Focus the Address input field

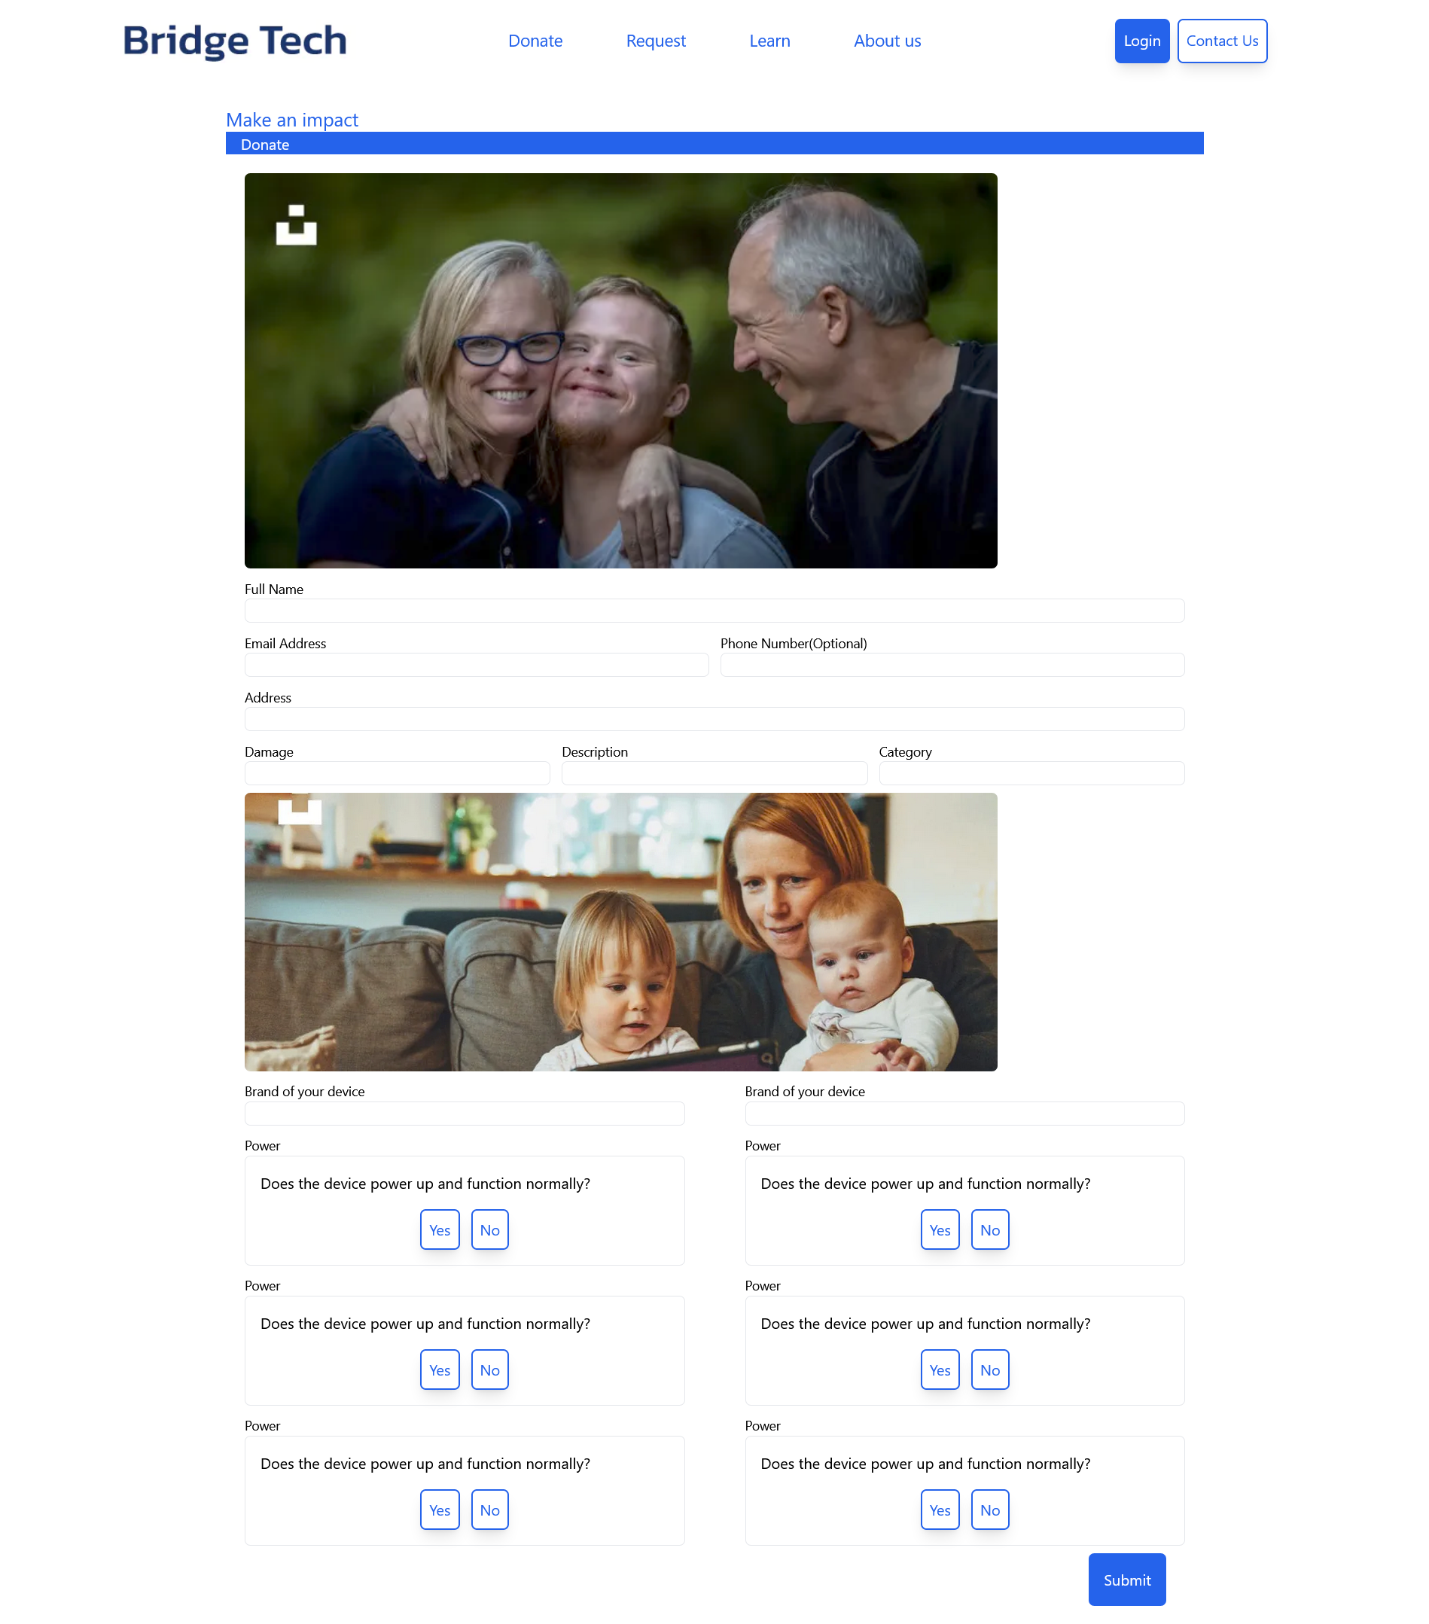[714, 718]
